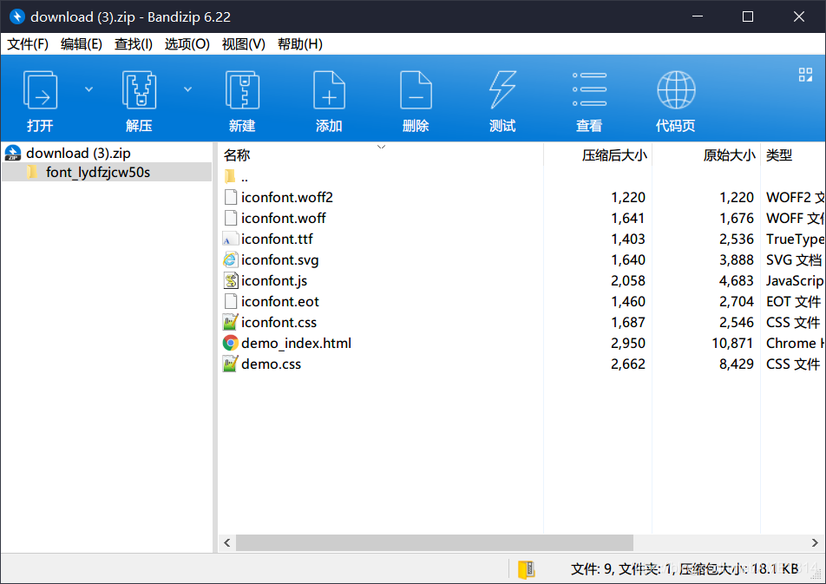
Task: Click the Delete (删除) toolbar icon
Action: coord(416,90)
